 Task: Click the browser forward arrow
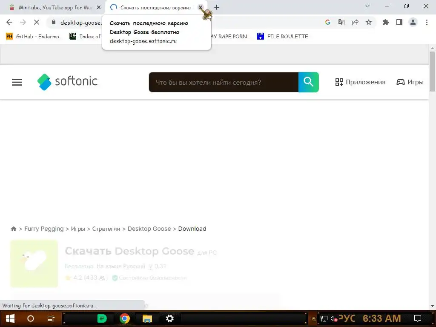point(23,22)
